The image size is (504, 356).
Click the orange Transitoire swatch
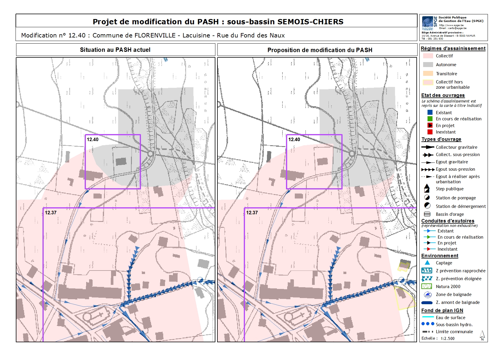pyautogui.click(x=428, y=73)
